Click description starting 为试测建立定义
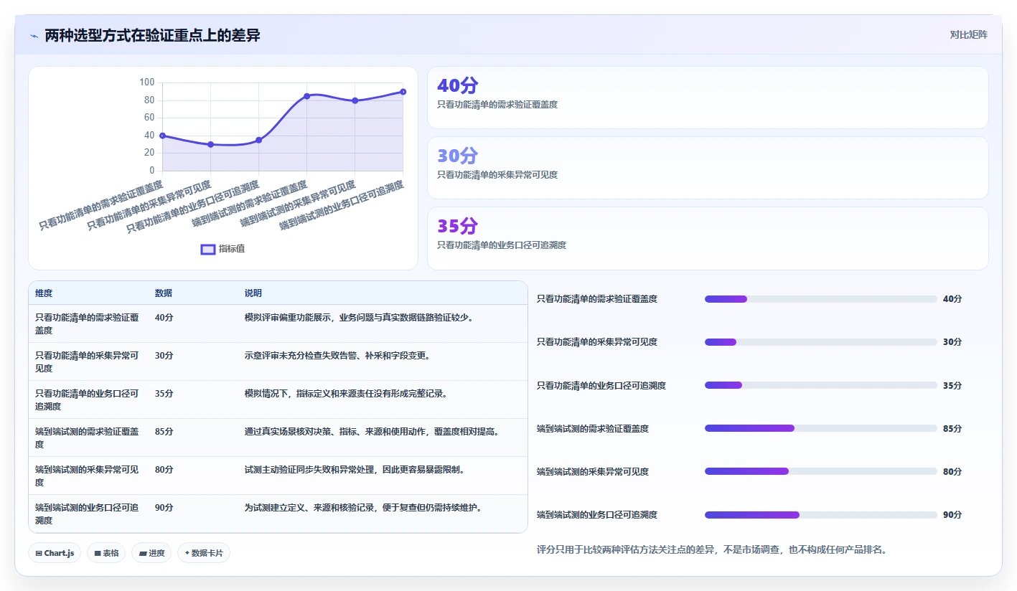The image size is (1017, 591). click(363, 508)
